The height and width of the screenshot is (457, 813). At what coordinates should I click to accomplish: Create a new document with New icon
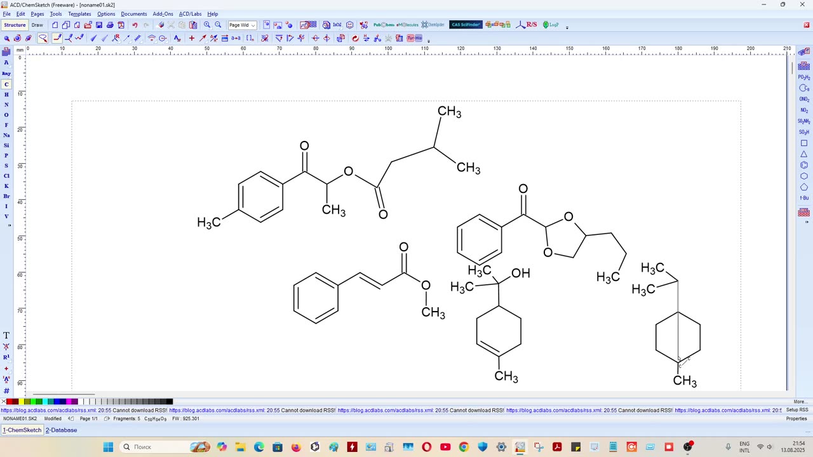tap(55, 25)
